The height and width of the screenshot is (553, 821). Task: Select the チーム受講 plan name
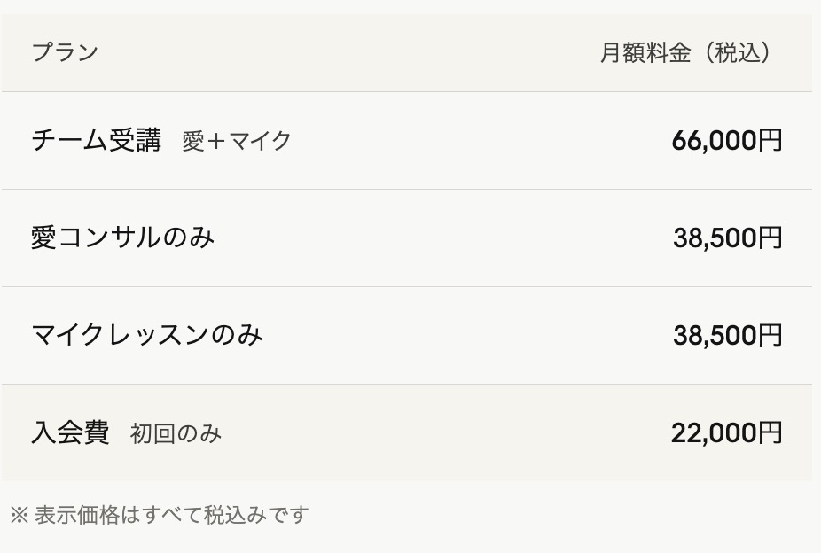point(96,140)
